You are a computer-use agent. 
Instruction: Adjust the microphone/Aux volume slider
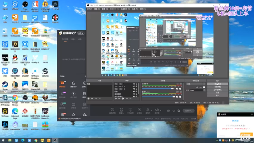[x=158, y=97]
